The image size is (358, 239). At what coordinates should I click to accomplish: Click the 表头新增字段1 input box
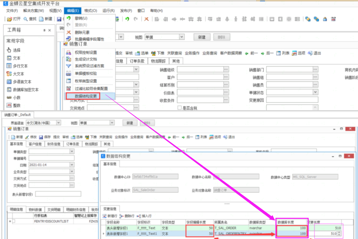click(x=58, y=194)
